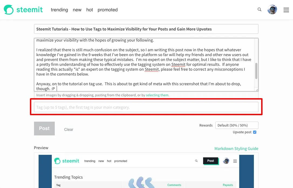Open the Rewards dropdown showing Default
Image resolution: width=293 pixels, height=188 pixels.
click(x=237, y=125)
